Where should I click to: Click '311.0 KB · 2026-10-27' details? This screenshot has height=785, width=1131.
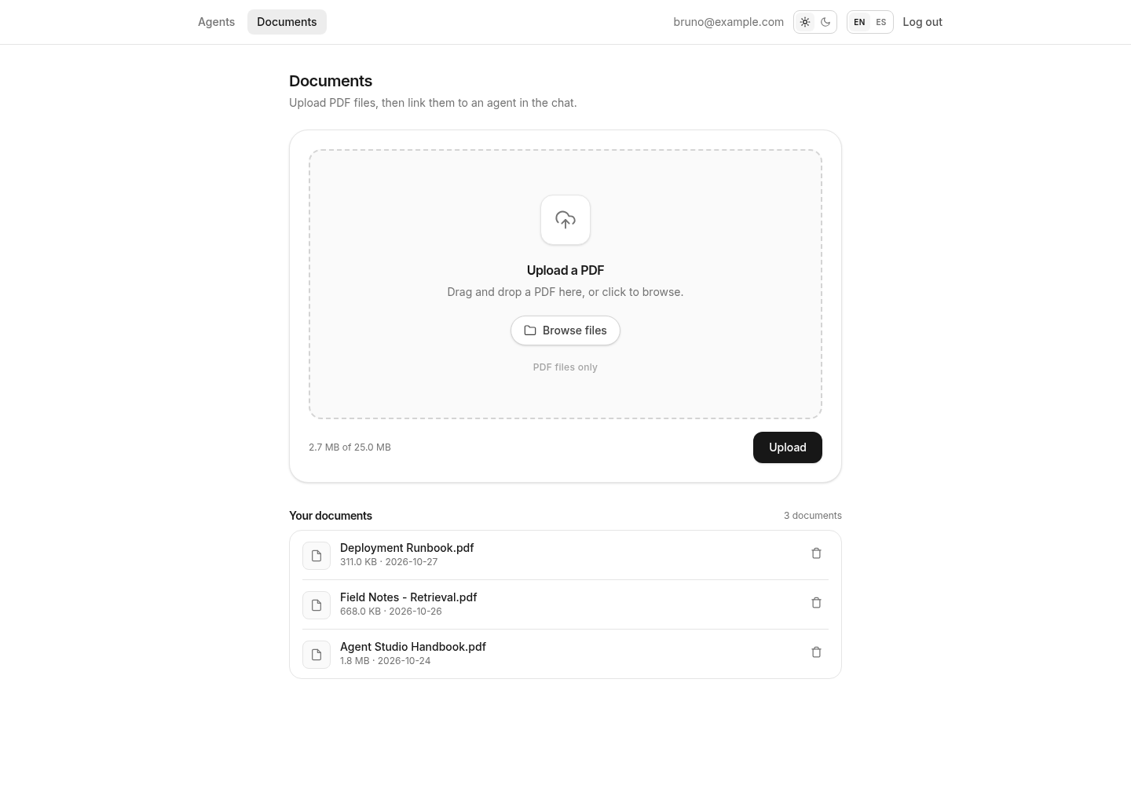pos(389,562)
